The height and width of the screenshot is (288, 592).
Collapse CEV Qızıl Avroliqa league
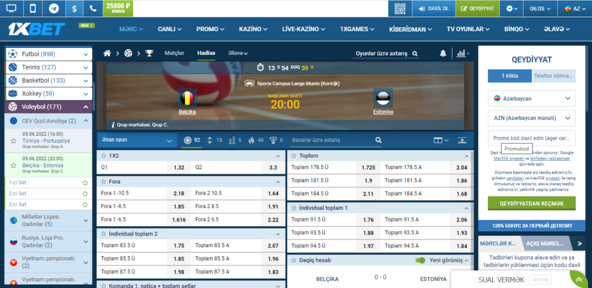click(86, 121)
